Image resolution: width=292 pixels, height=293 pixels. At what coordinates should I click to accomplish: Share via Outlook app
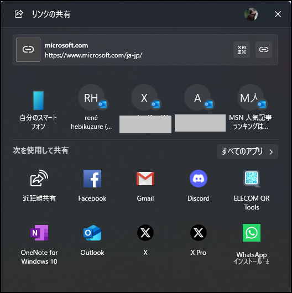92,240
